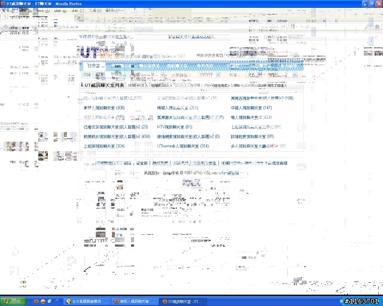Open 熟男熟女視訊聊天室 middle-column room

(x=190, y=117)
